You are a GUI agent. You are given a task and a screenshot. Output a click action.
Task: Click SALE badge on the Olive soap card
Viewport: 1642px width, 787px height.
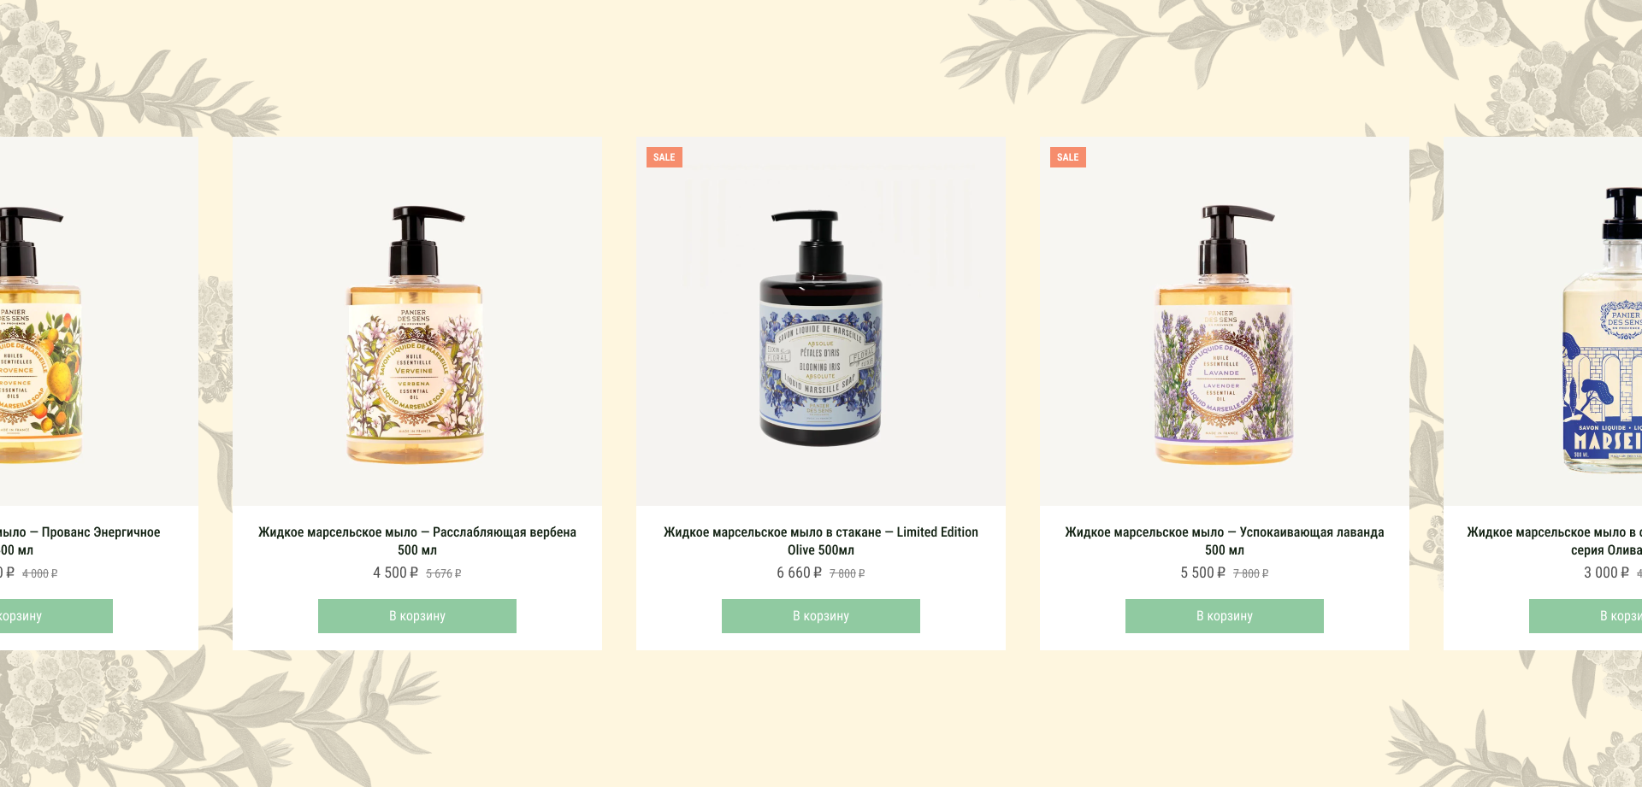pyautogui.click(x=664, y=157)
